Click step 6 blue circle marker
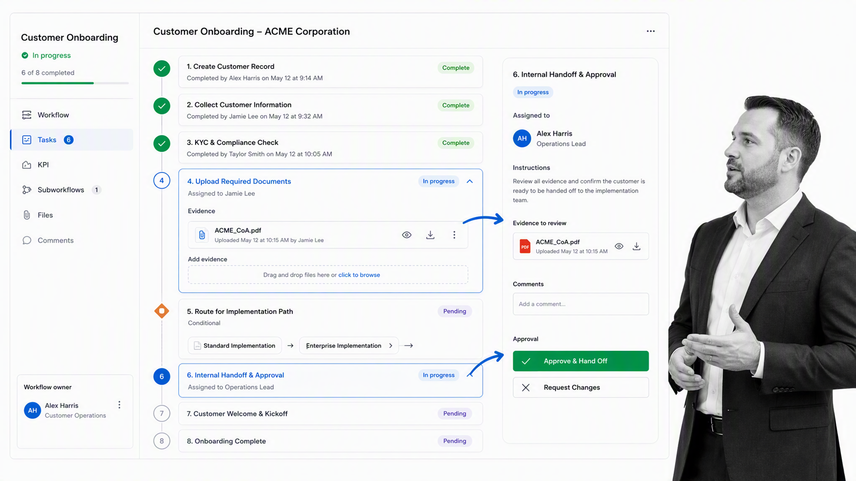This screenshot has width=856, height=481. coord(162,376)
